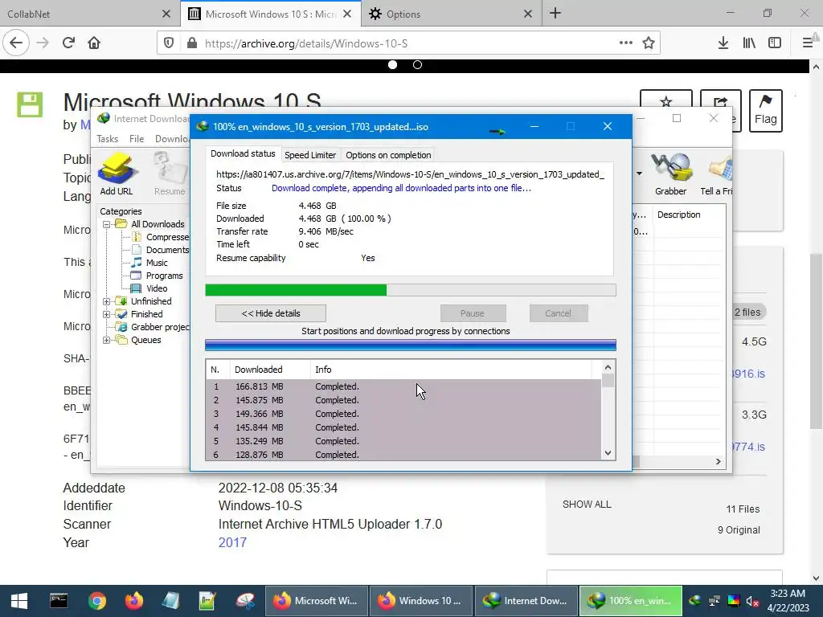This screenshot has width=823, height=617.
Task: Click taskbar Internet Download Manager window button
Action: coord(526,601)
